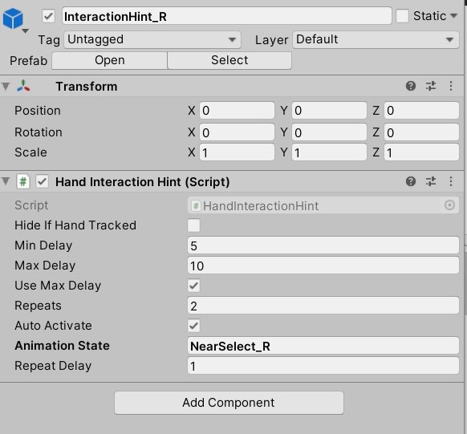Screen dimensions: 467x434
Task: Click the Max Delay label
Action: 45,266
